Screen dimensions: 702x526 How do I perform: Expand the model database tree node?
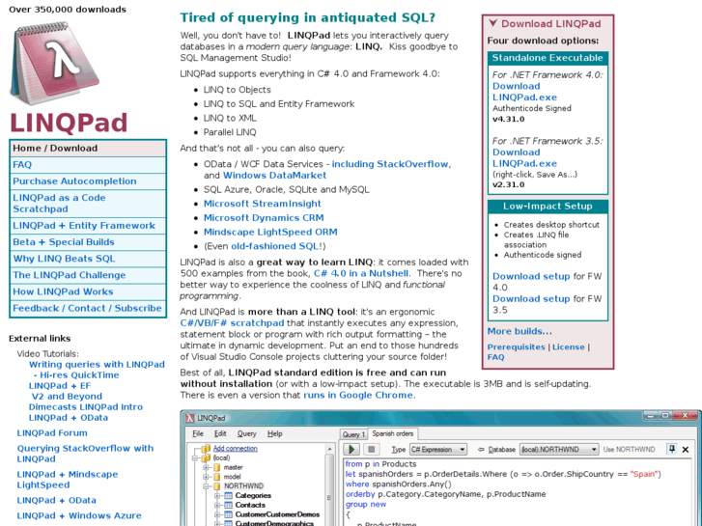[x=207, y=477]
